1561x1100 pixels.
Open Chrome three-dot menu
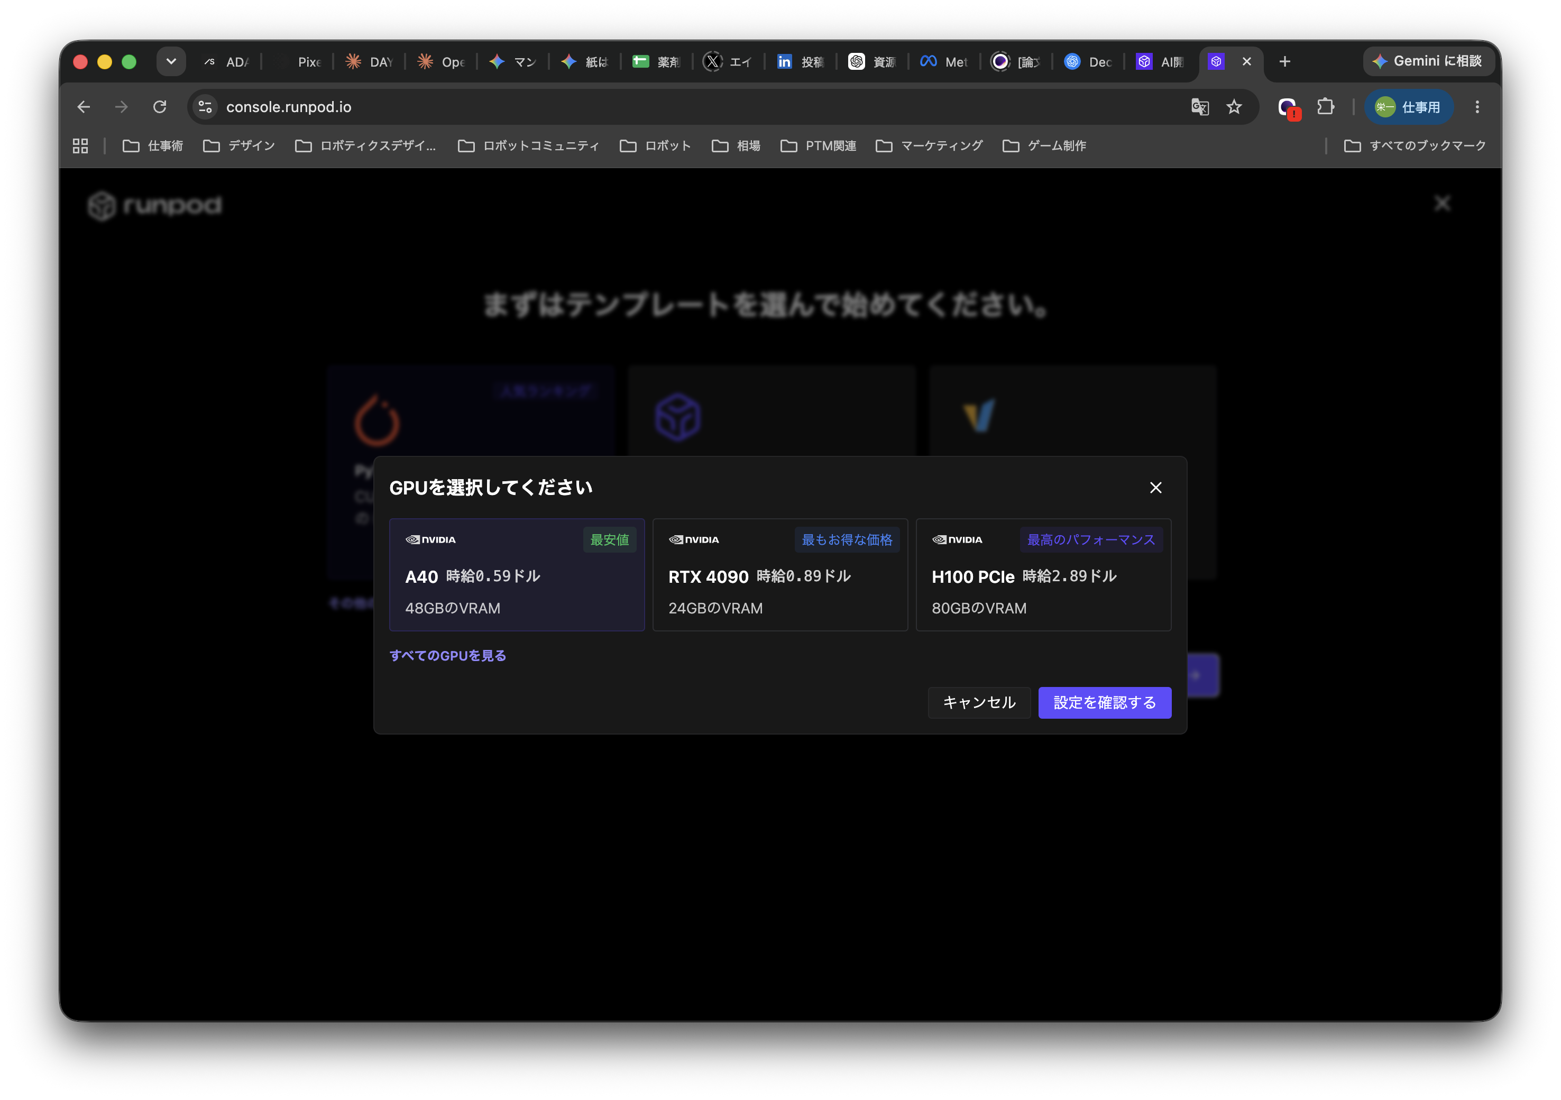1477,107
